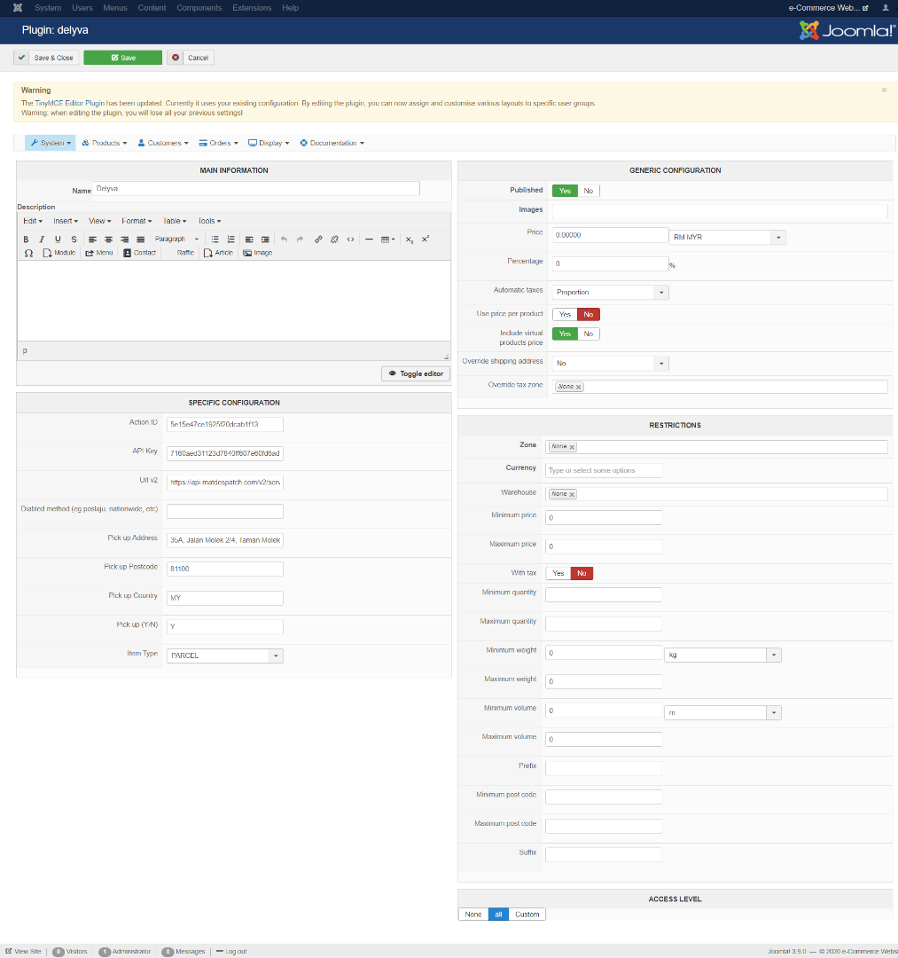The width and height of the screenshot is (898, 958).
Task: Apply strikethrough formatting in the editor
Action: click(x=74, y=239)
